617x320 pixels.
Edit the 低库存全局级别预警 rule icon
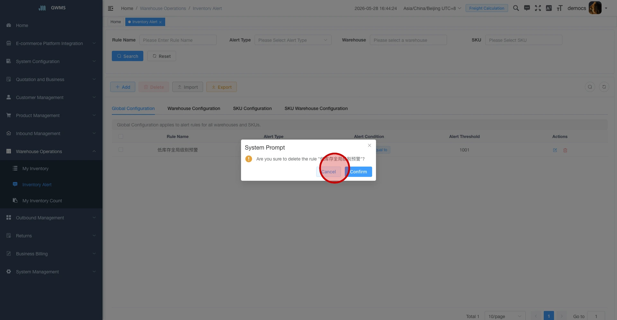click(555, 150)
